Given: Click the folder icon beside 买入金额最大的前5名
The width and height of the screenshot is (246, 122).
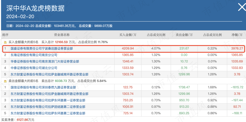Looking at the screenshot, I should click(x=5, y=42).
